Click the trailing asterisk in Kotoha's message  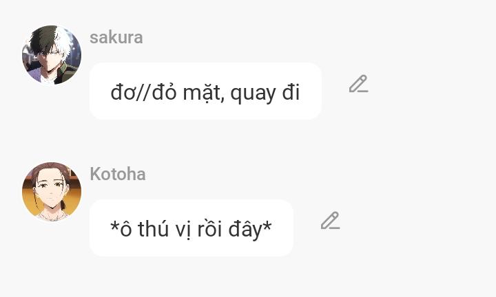click(267, 227)
